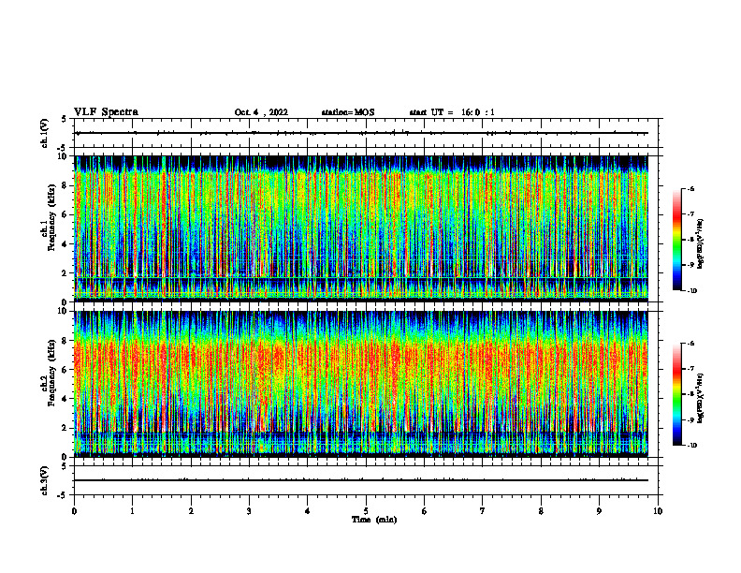Click the ch.2 color bar log(PSD) label
Screen dimensions: 741x573
[x=701, y=398]
